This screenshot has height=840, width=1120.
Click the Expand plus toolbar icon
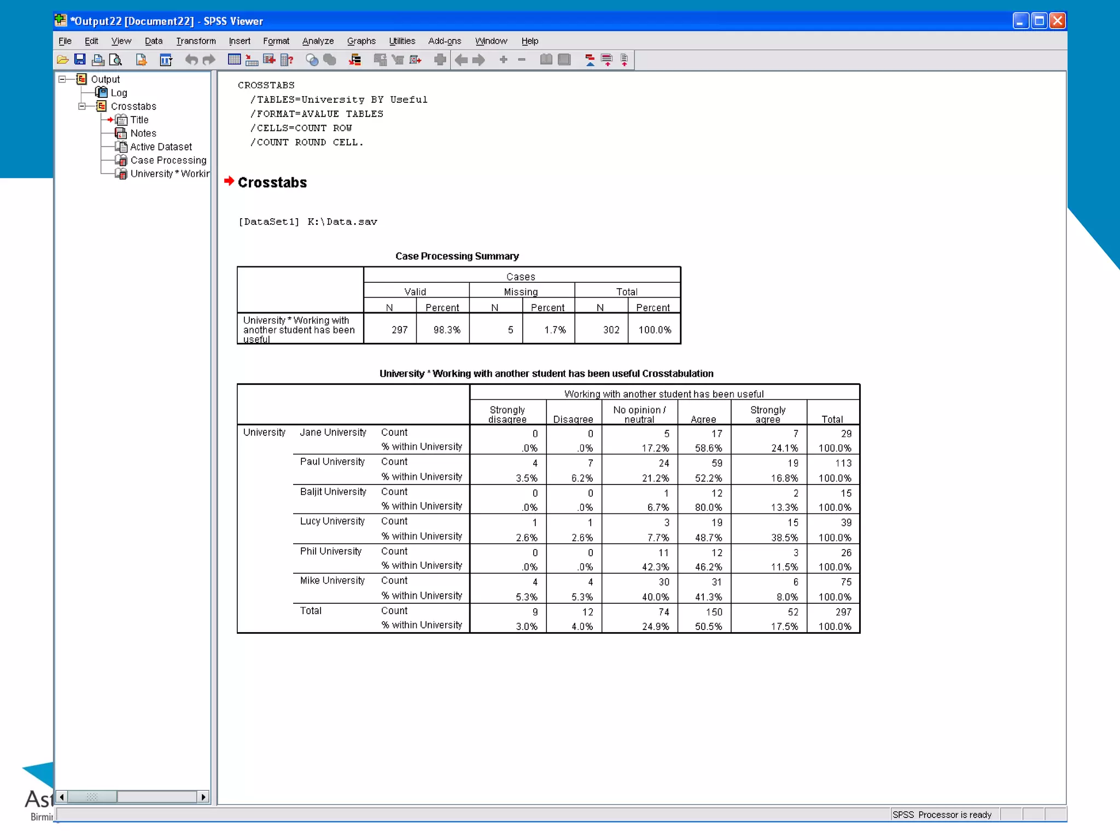pyautogui.click(x=503, y=60)
